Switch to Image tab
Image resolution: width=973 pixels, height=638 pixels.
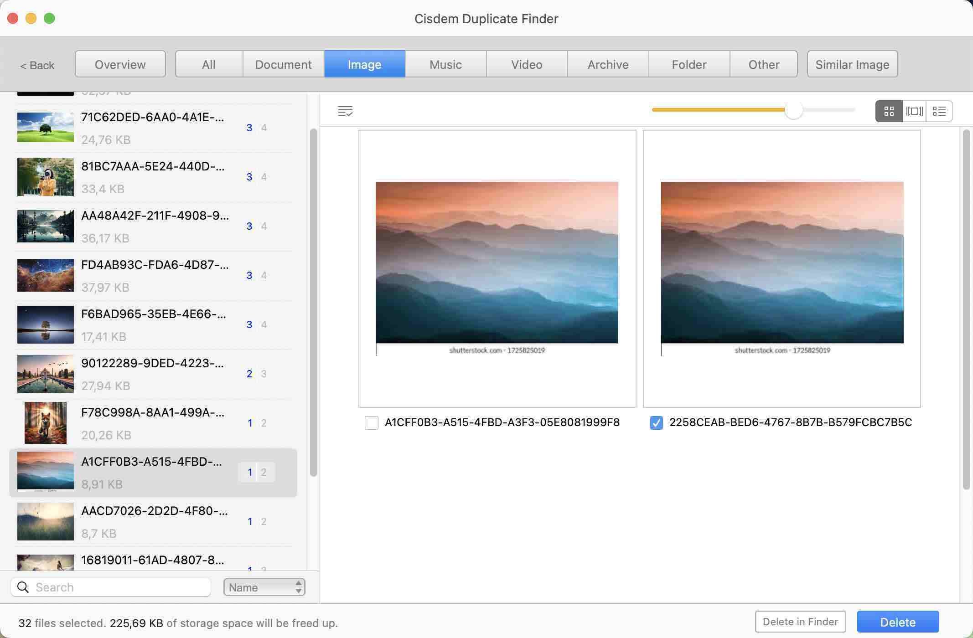tap(364, 63)
